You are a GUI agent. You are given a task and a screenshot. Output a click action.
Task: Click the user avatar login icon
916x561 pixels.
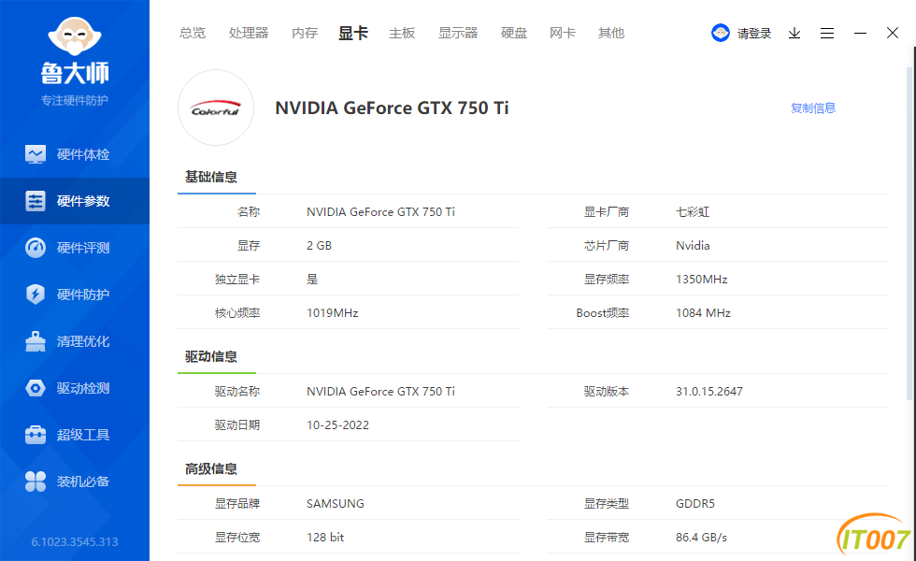point(721,33)
